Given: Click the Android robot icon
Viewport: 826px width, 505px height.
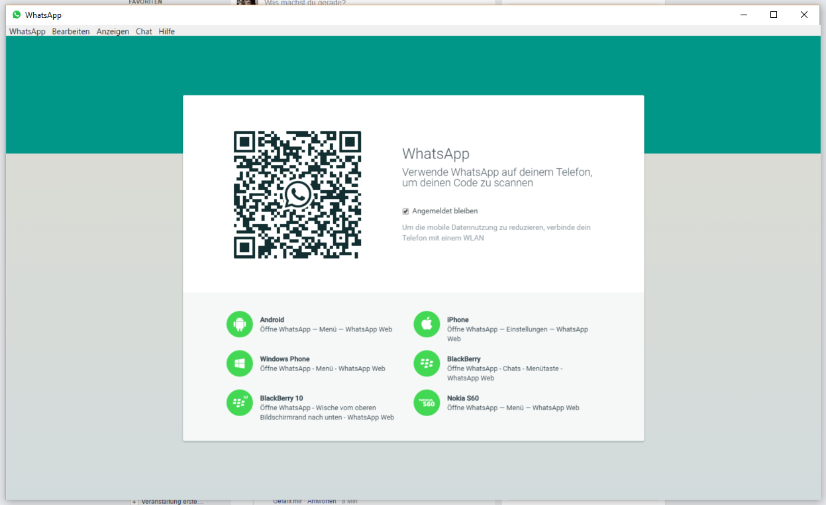Looking at the screenshot, I should point(240,324).
